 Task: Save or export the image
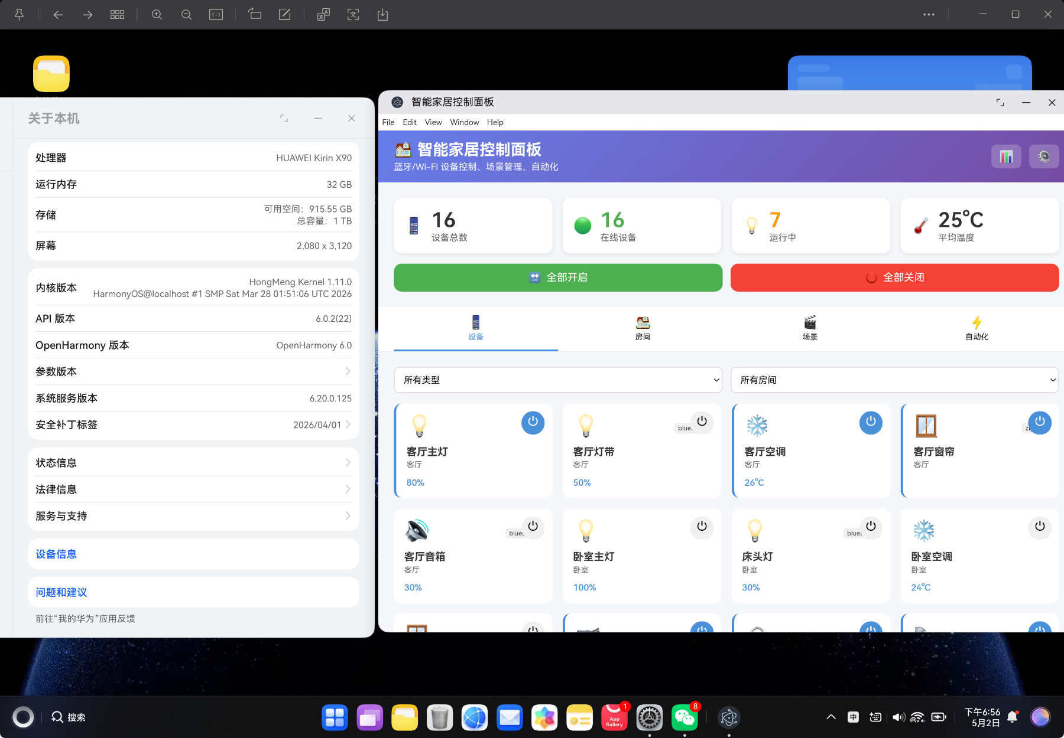click(382, 15)
